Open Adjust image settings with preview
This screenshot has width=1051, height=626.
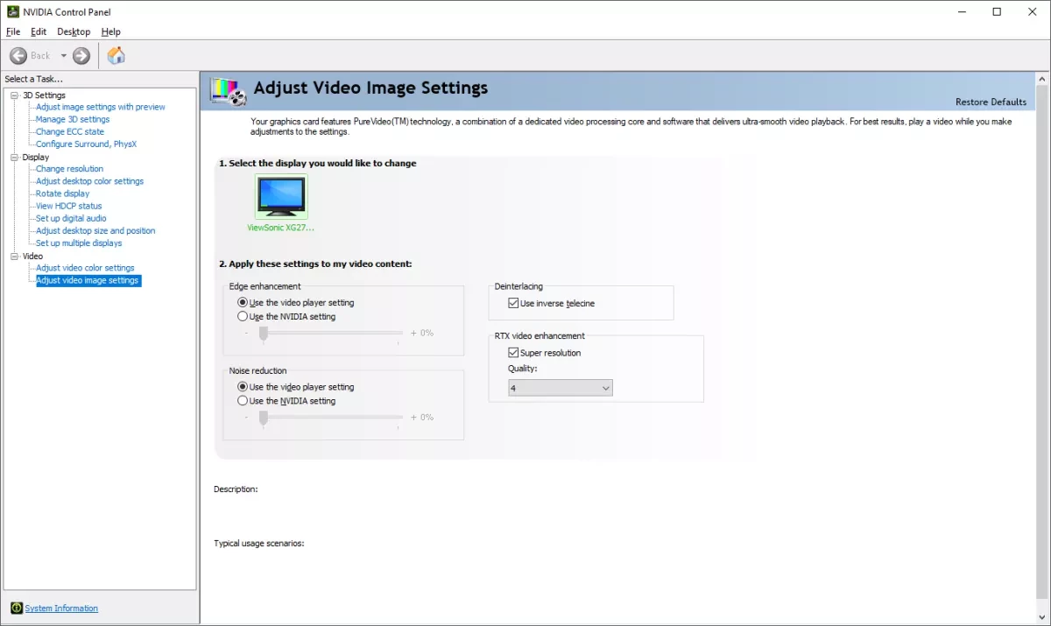[x=101, y=107]
